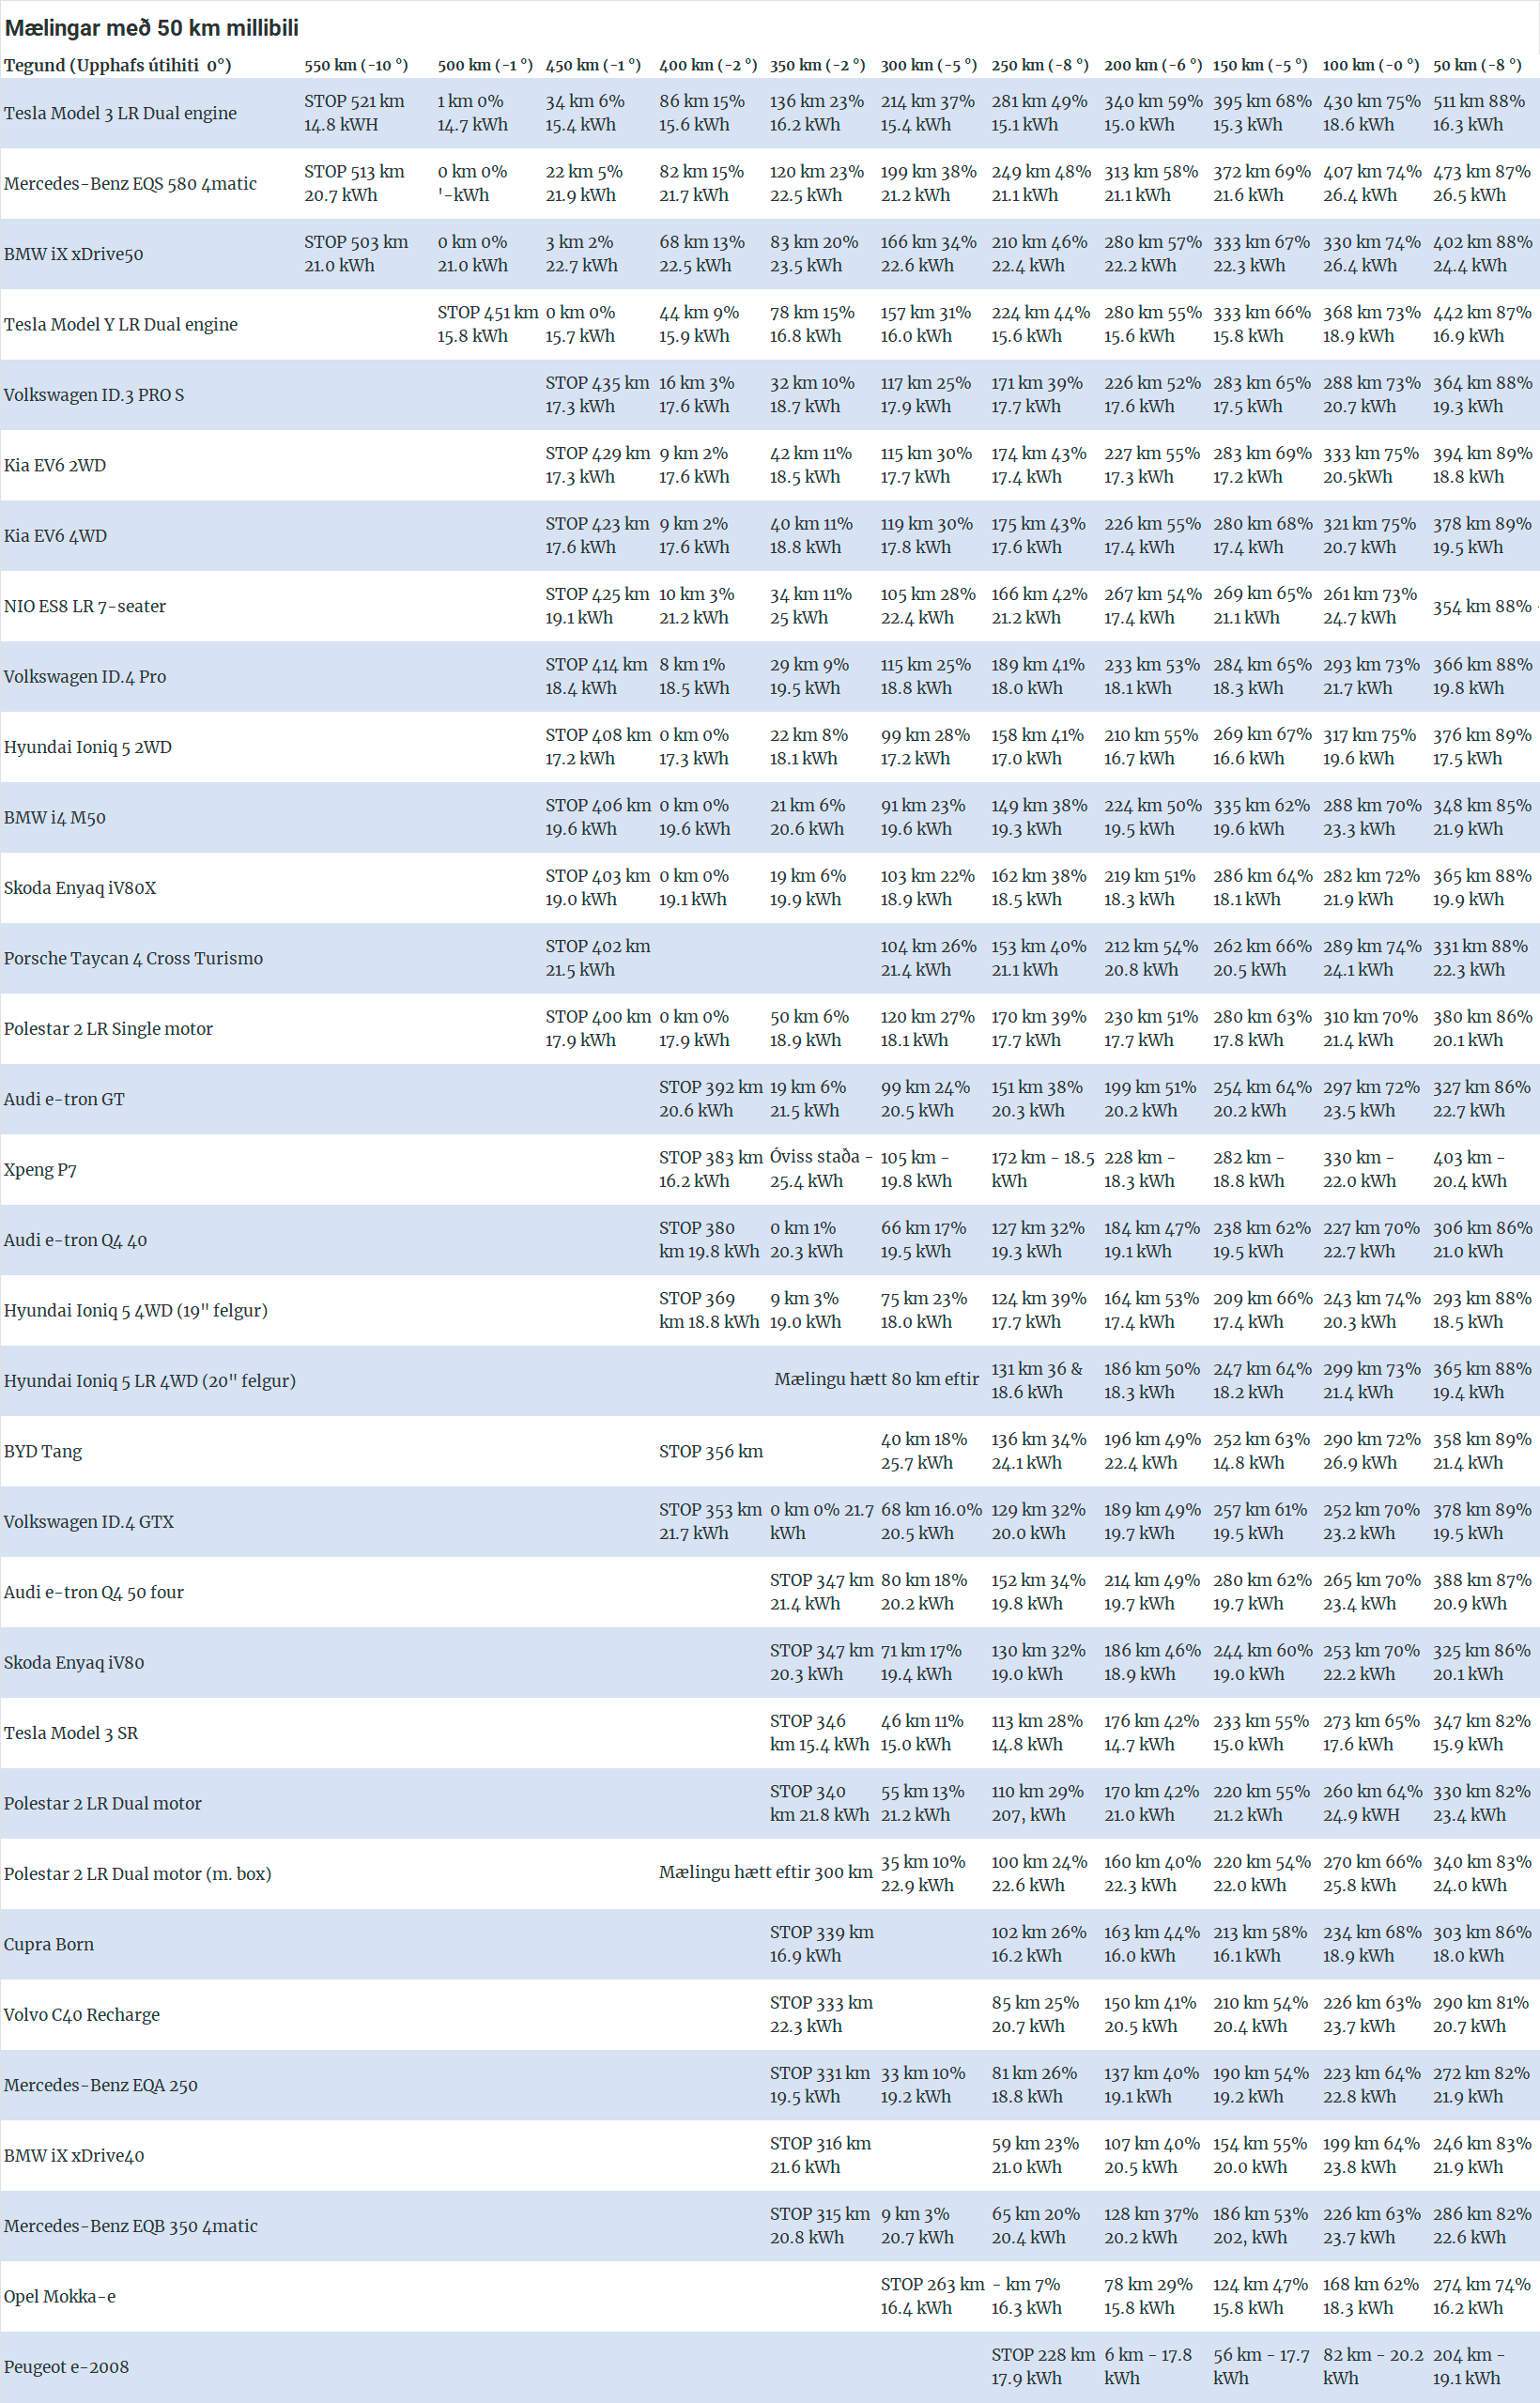Select 'Tesla Model Y LR Dual engine' row name
The height and width of the screenshot is (2403, 1540).
tap(121, 324)
